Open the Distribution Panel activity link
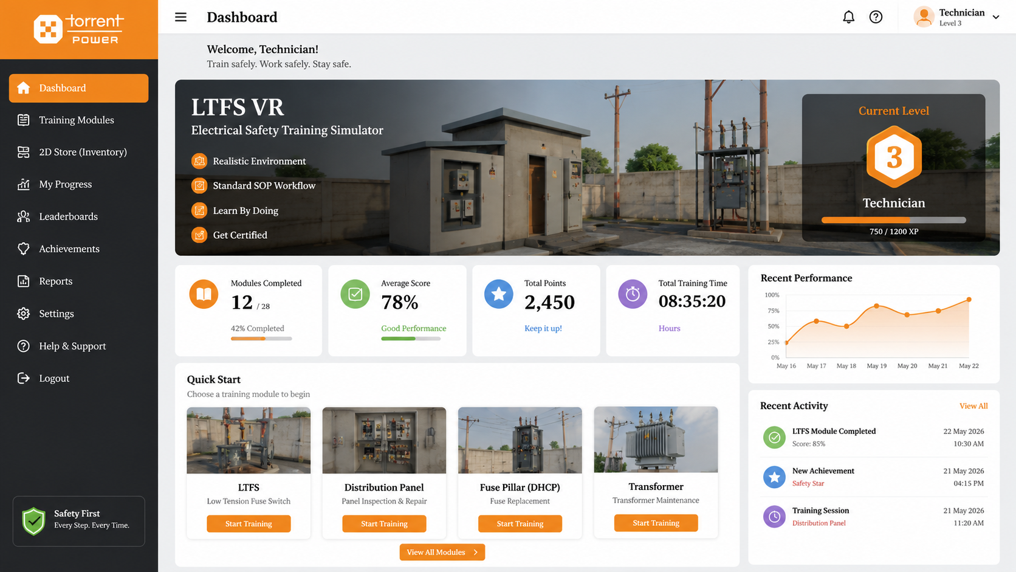The height and width of the screenshot is (572, 1016). [x=819, y=523]
